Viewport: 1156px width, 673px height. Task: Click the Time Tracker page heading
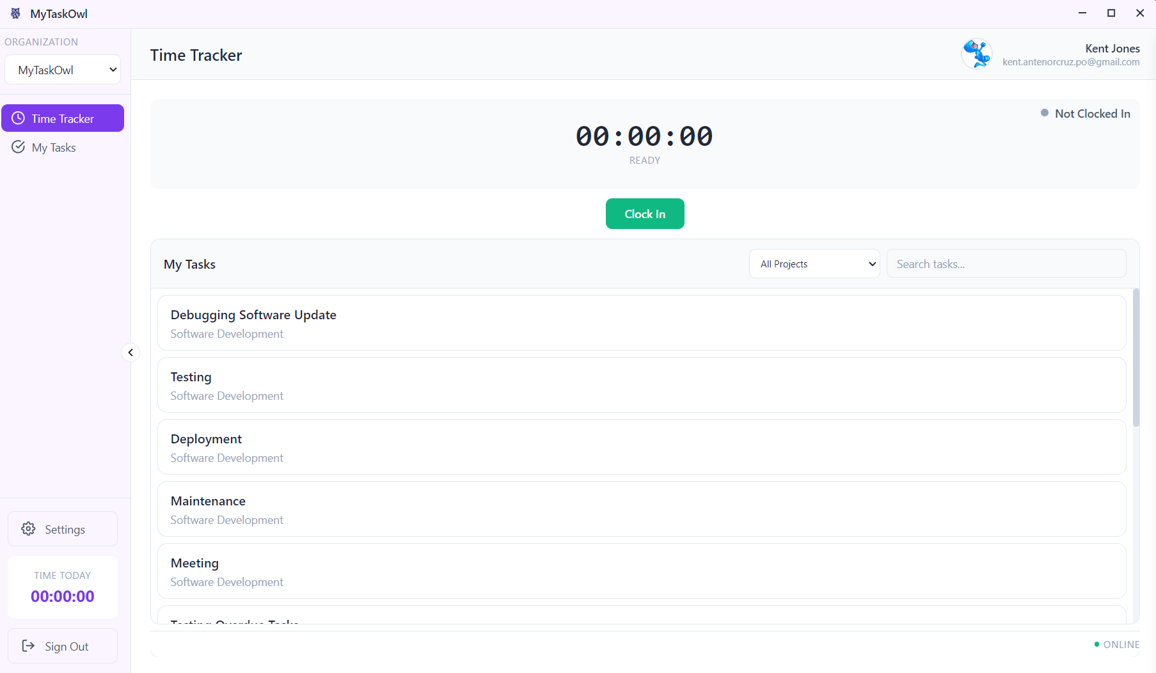coord(196,55)
